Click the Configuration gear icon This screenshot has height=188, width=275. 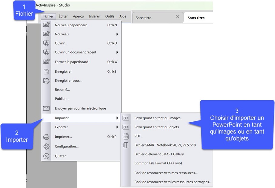[46, 146]
